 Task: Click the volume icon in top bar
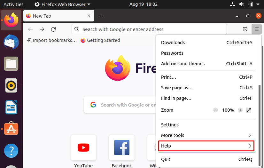coord(241,4)
